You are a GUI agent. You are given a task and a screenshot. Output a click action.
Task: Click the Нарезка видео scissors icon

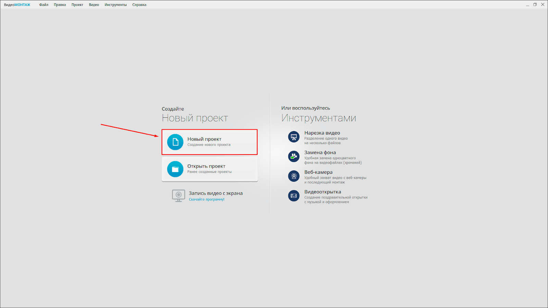(x=294, y=137)
